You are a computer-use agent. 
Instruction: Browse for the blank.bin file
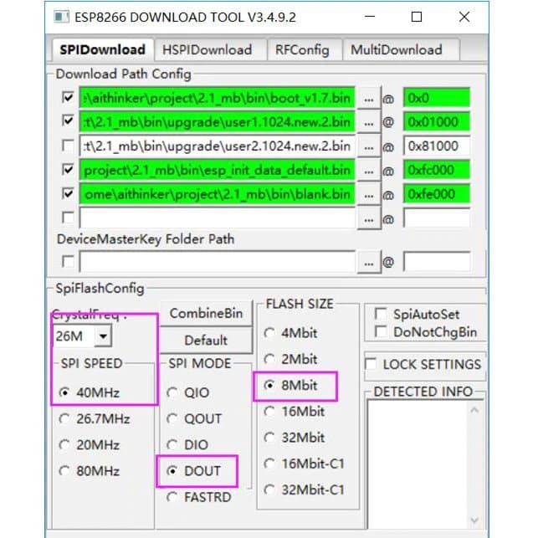tap(369, 195)
